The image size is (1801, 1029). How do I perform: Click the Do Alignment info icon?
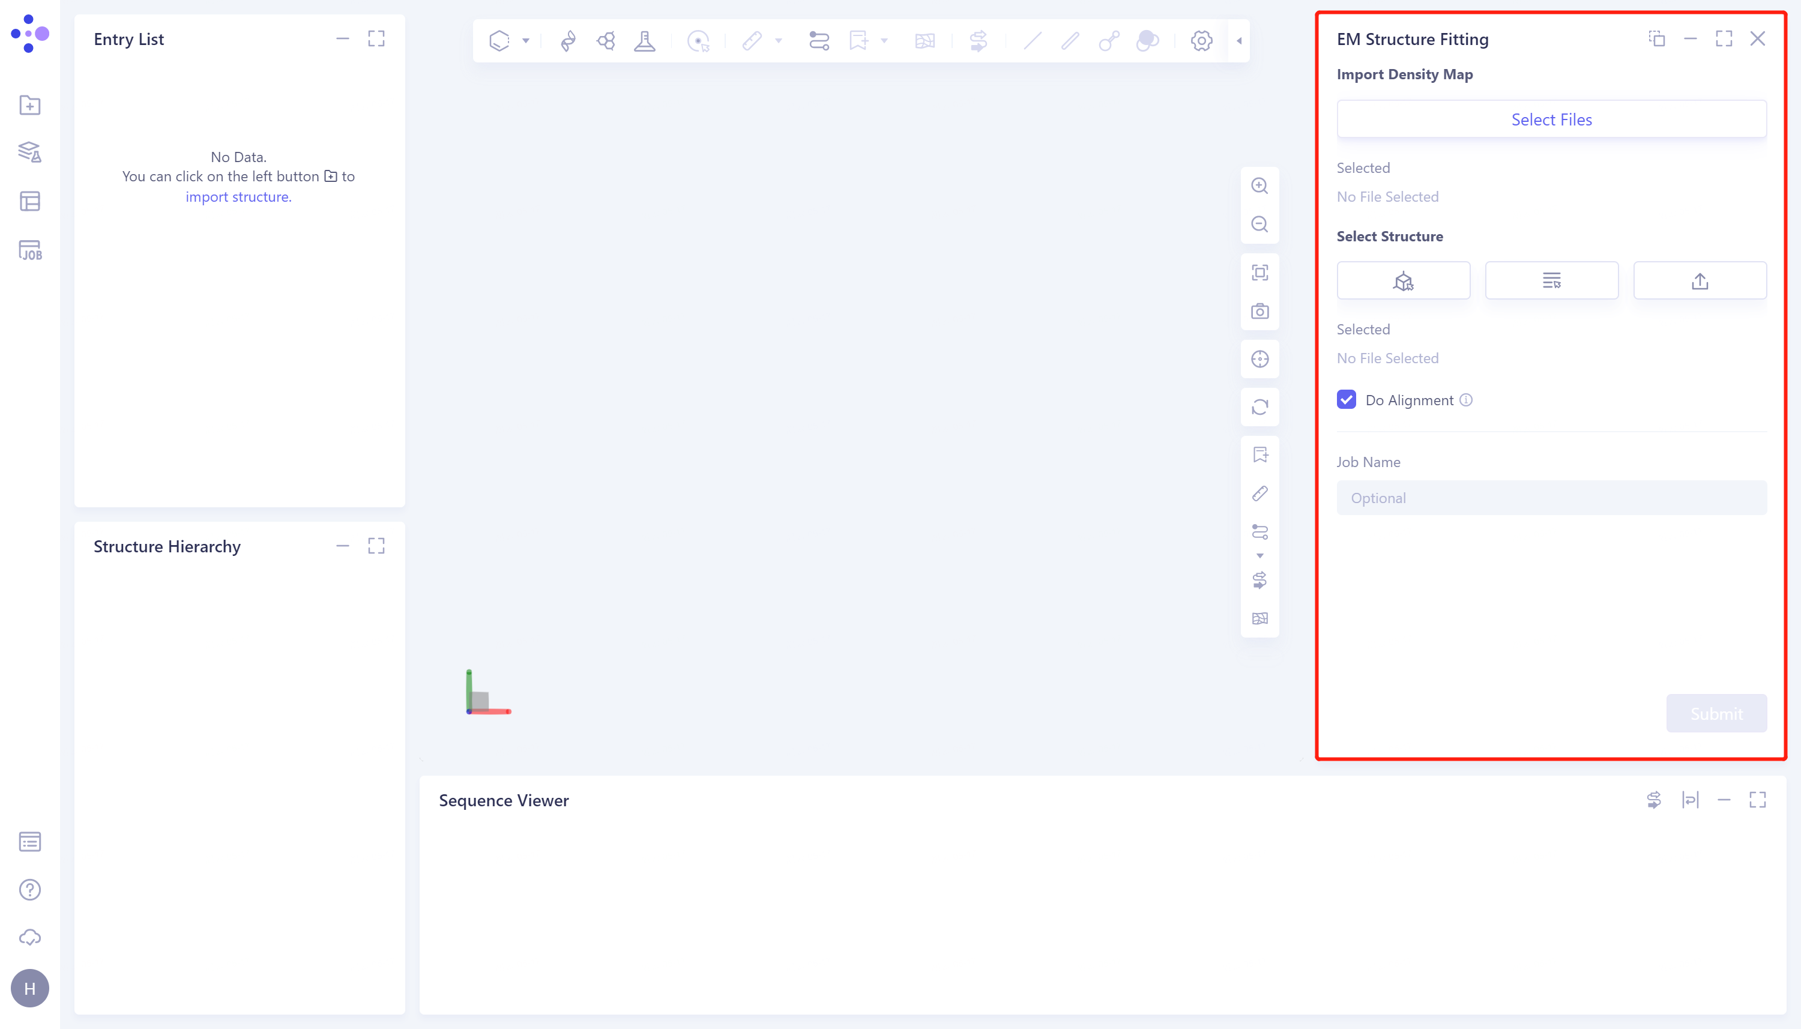point(1466,400)
